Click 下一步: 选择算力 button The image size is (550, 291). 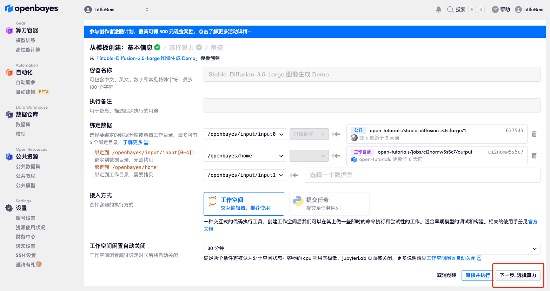click(518, 275)
